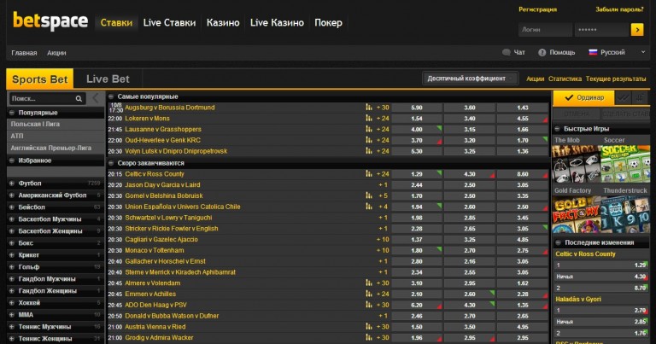Open statistics icon for Austria Vienna v Ried
The height and width of the screenshot is (344, 656).
click(369, 326)
